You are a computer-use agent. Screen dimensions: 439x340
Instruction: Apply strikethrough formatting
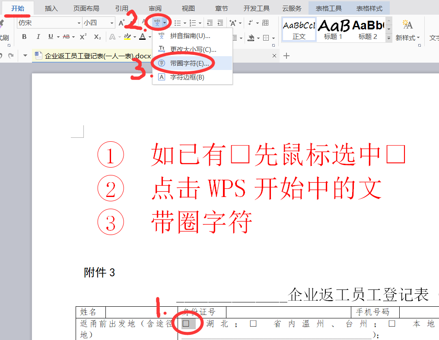pos(66,37)
